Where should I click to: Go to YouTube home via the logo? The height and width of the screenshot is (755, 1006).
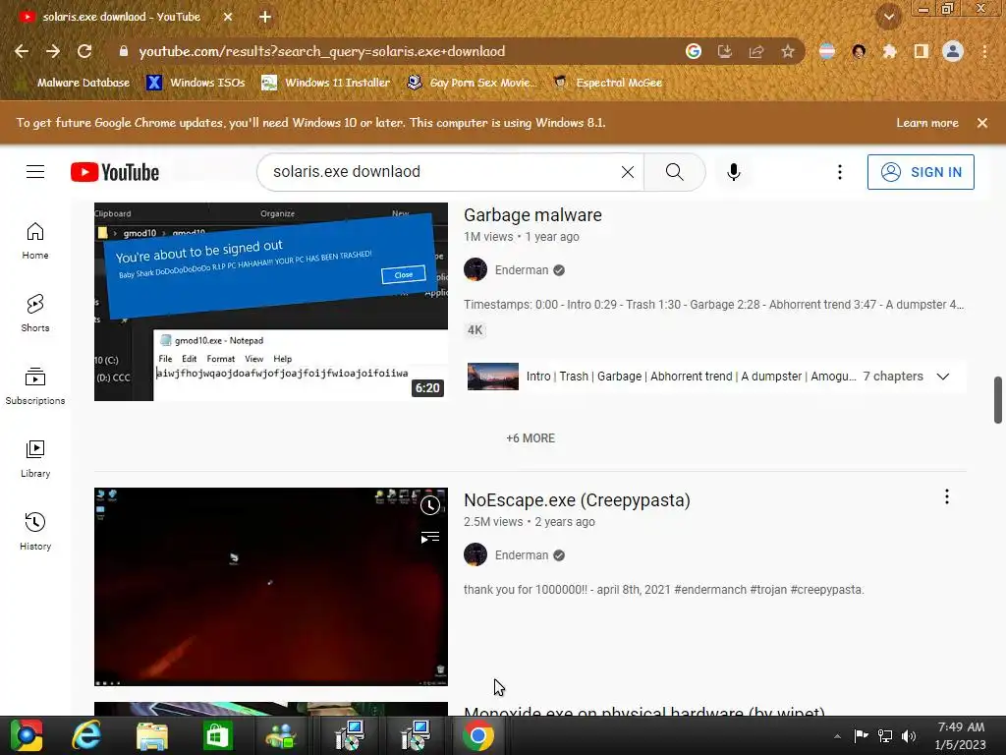[115, 172]
